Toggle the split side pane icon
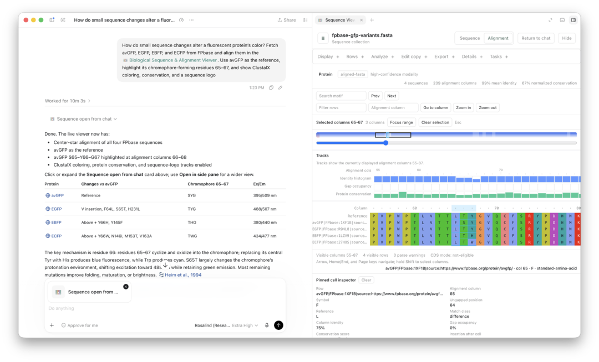The height and width of the screenshot is (362, 599). [x=573, y=20]
